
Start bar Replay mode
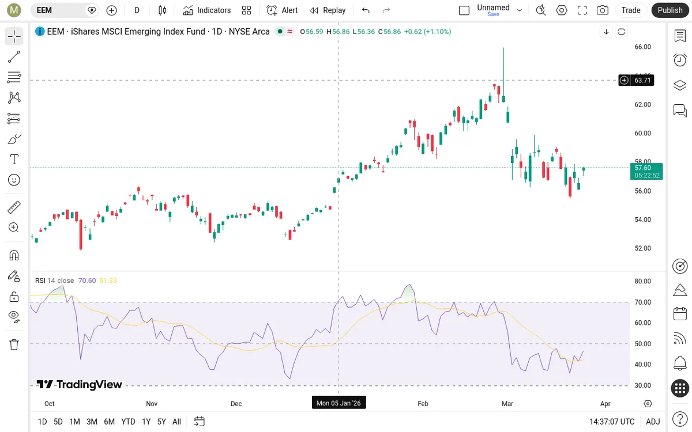click(328, 10)
